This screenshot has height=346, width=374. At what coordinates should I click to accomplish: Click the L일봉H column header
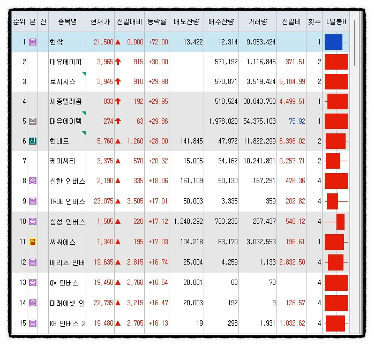pos(336,22)
